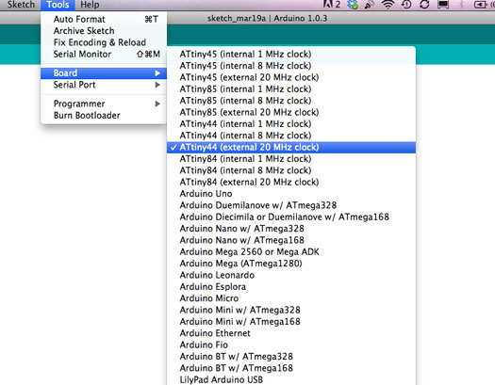Viewport: 495px width, 385px height.
Task: Click the battery status icon
Action: (480, 5)
